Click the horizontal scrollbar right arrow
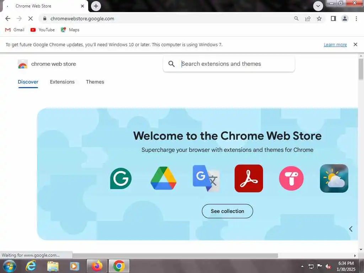 click(355, 256)
